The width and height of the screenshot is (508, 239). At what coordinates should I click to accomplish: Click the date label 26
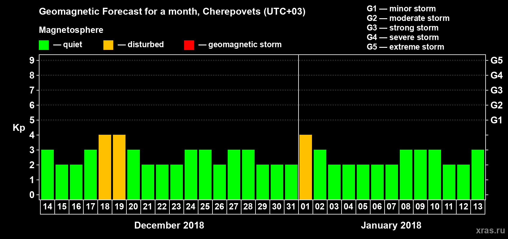click(x=219, y=206)
